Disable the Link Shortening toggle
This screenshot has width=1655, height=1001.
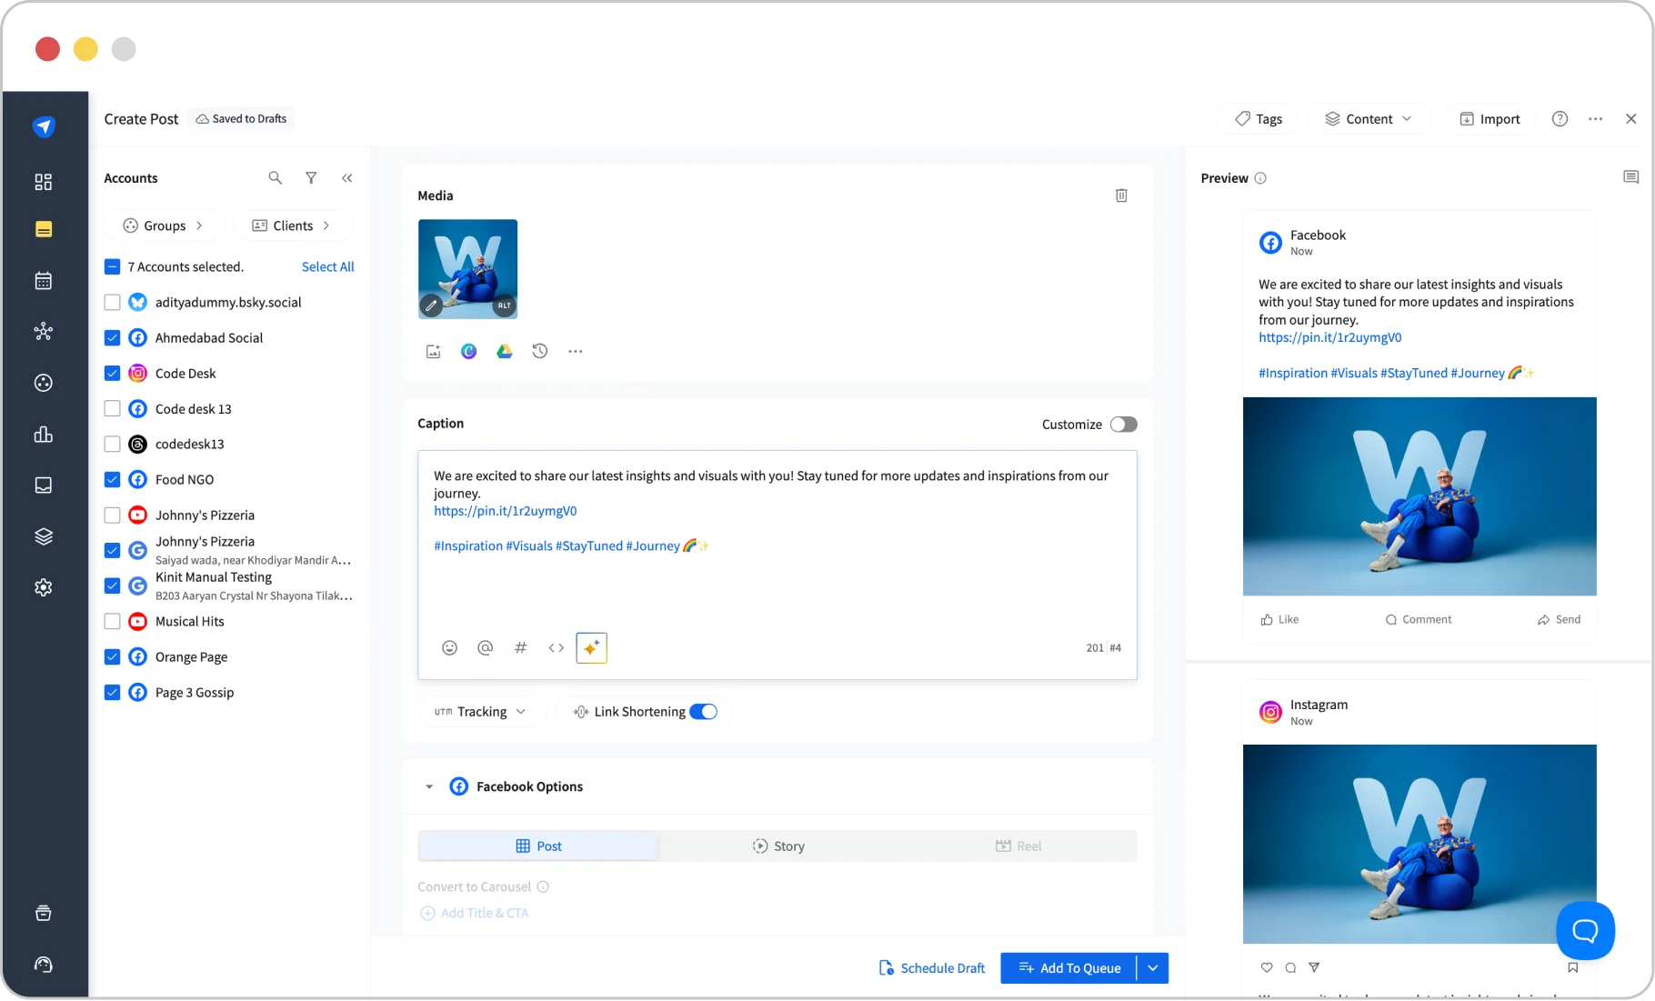pos(703,711)
